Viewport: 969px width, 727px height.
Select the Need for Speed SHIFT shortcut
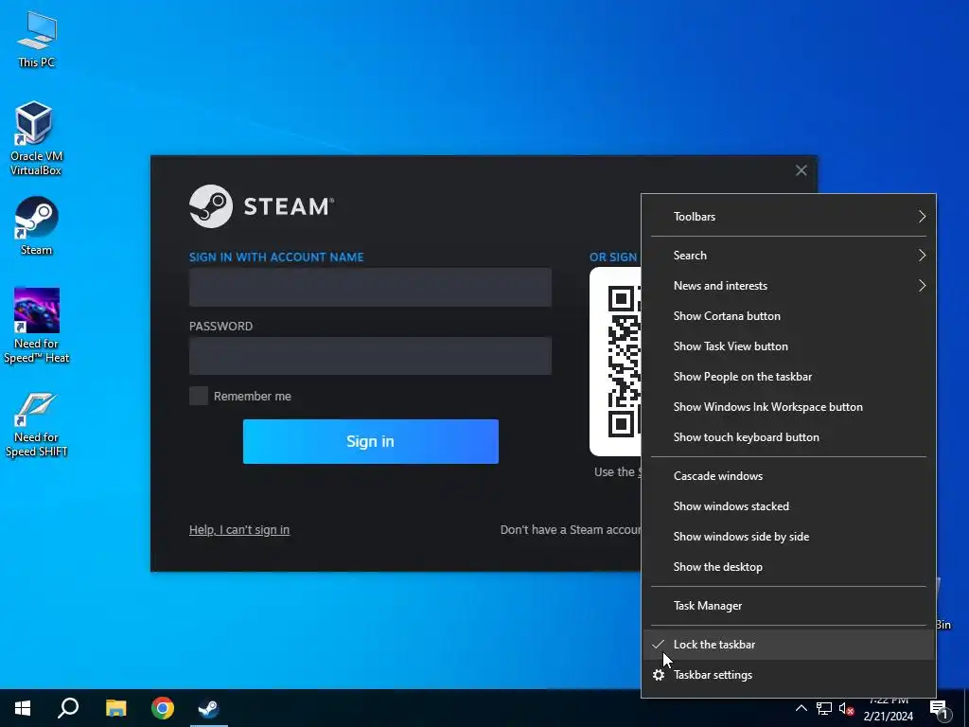click(36, 425)
